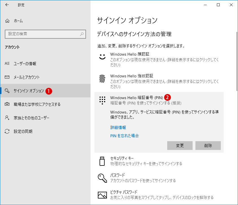This screenshot has height=205, width=238.
Task: Click デバイスへのサインイン方法の管理 heading
Action: click(134, 34)
